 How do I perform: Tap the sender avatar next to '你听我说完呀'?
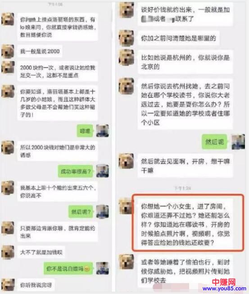pos(8,285)
